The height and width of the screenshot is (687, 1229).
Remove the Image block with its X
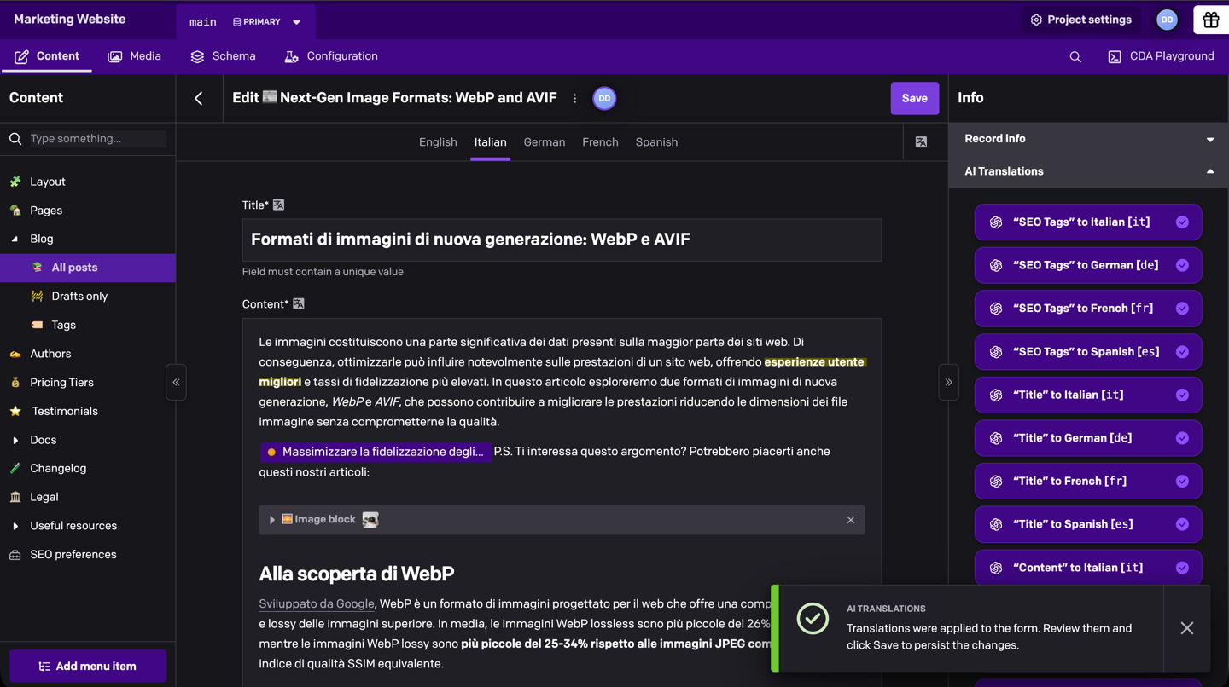click(851, 520)
